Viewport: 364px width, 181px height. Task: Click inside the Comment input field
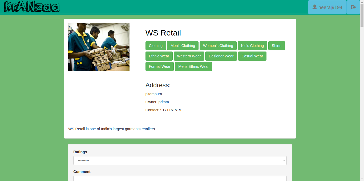[180, 178]
